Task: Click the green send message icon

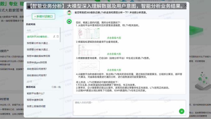Action: [x=181, y=111]
